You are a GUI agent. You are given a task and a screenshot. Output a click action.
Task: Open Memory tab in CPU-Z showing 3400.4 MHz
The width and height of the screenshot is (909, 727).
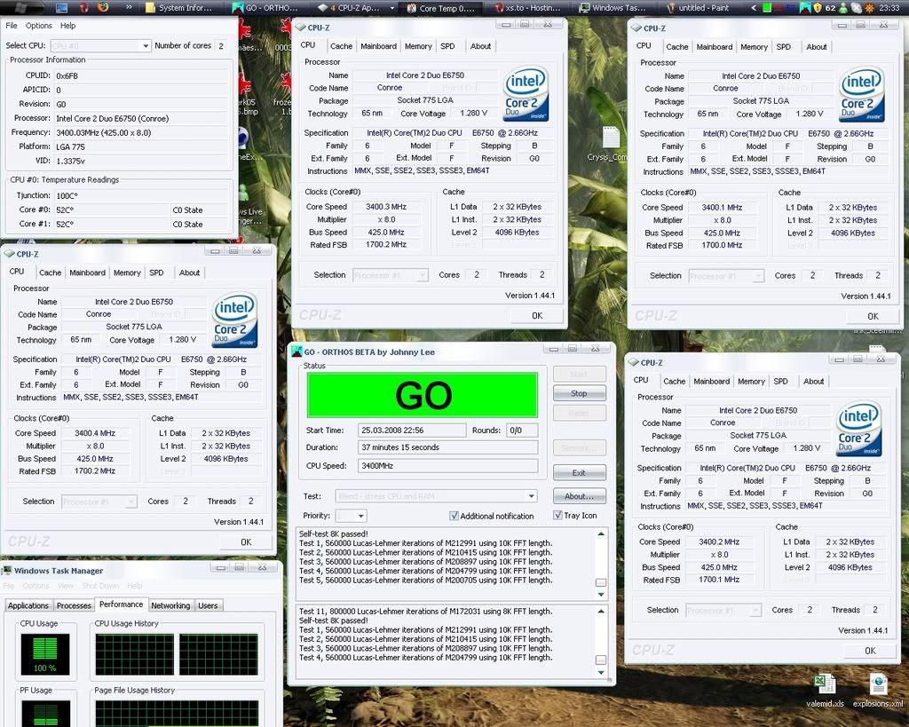tap(127, 273)
